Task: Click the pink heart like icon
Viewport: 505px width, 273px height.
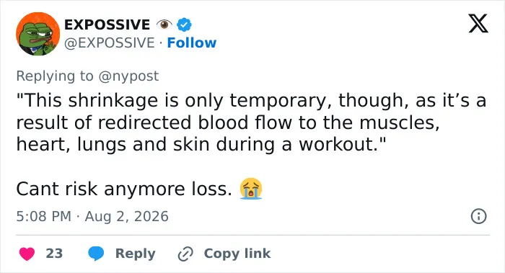Action: pyautogui.click(x=27, y=254)
